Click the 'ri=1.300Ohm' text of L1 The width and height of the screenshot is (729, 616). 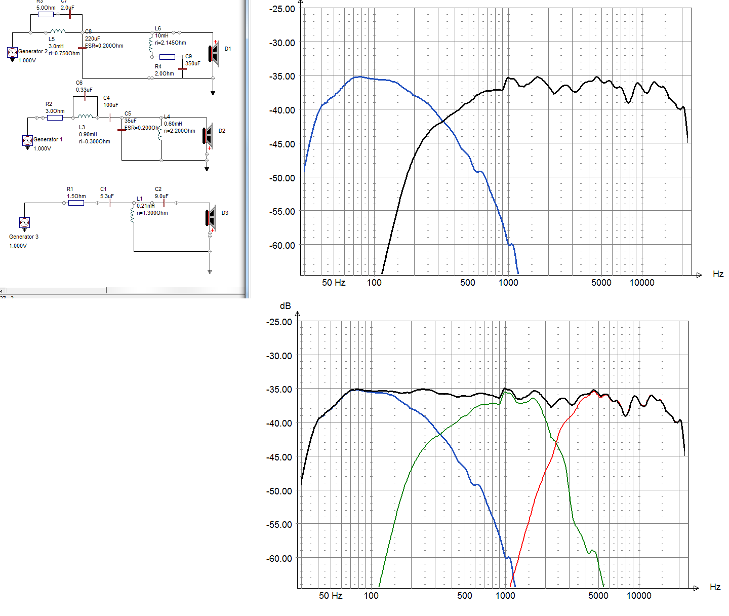152,213
